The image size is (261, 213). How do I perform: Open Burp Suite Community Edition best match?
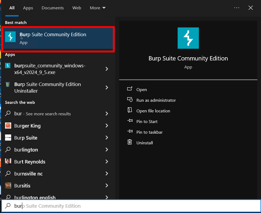tap(58, 39)
